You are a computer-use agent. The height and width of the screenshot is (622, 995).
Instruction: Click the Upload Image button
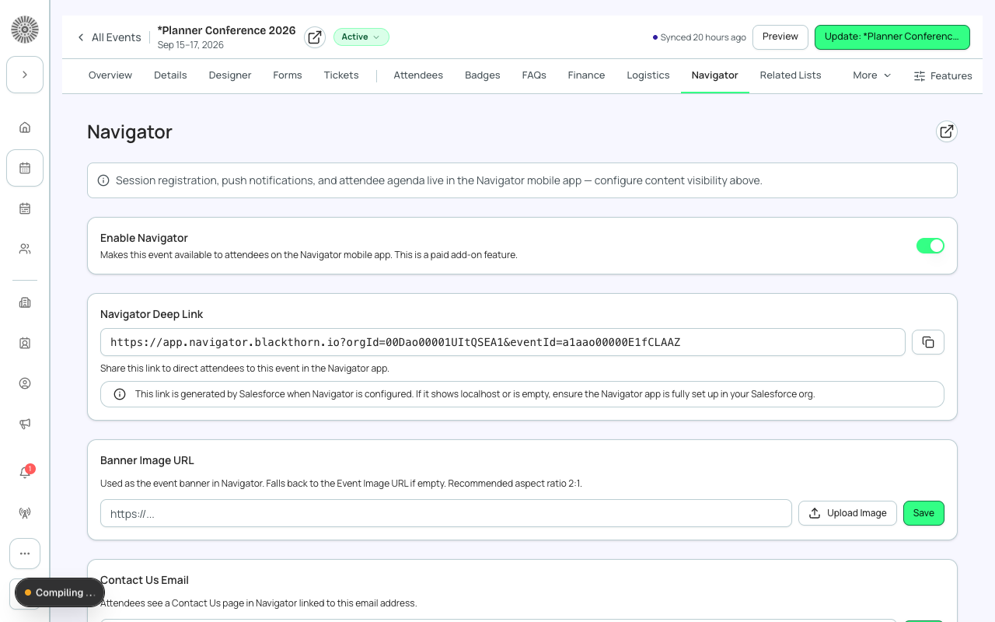[x=848, y=513]
